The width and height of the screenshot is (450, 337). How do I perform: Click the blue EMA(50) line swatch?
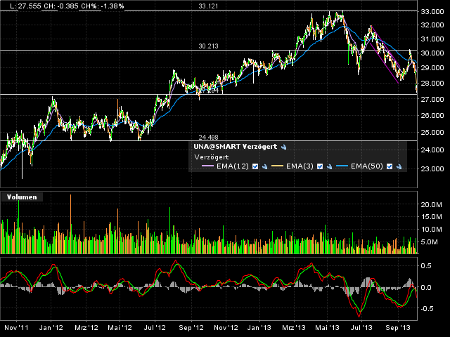(x=342, y=166)
